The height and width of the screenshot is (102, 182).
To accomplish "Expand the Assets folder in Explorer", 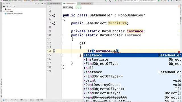I will [x=3, y=9].
